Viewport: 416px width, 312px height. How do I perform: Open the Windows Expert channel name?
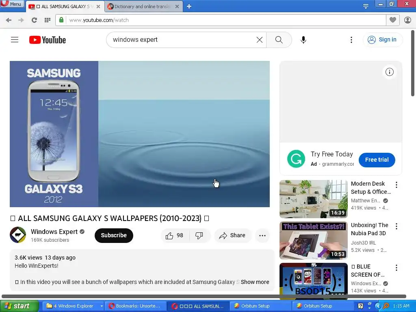(x=54, y=232)
